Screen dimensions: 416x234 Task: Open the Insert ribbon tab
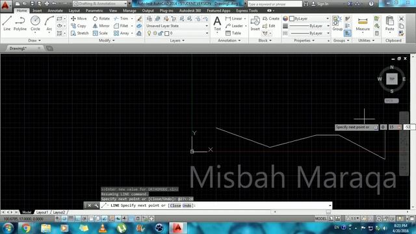click(x=37, y=10)
